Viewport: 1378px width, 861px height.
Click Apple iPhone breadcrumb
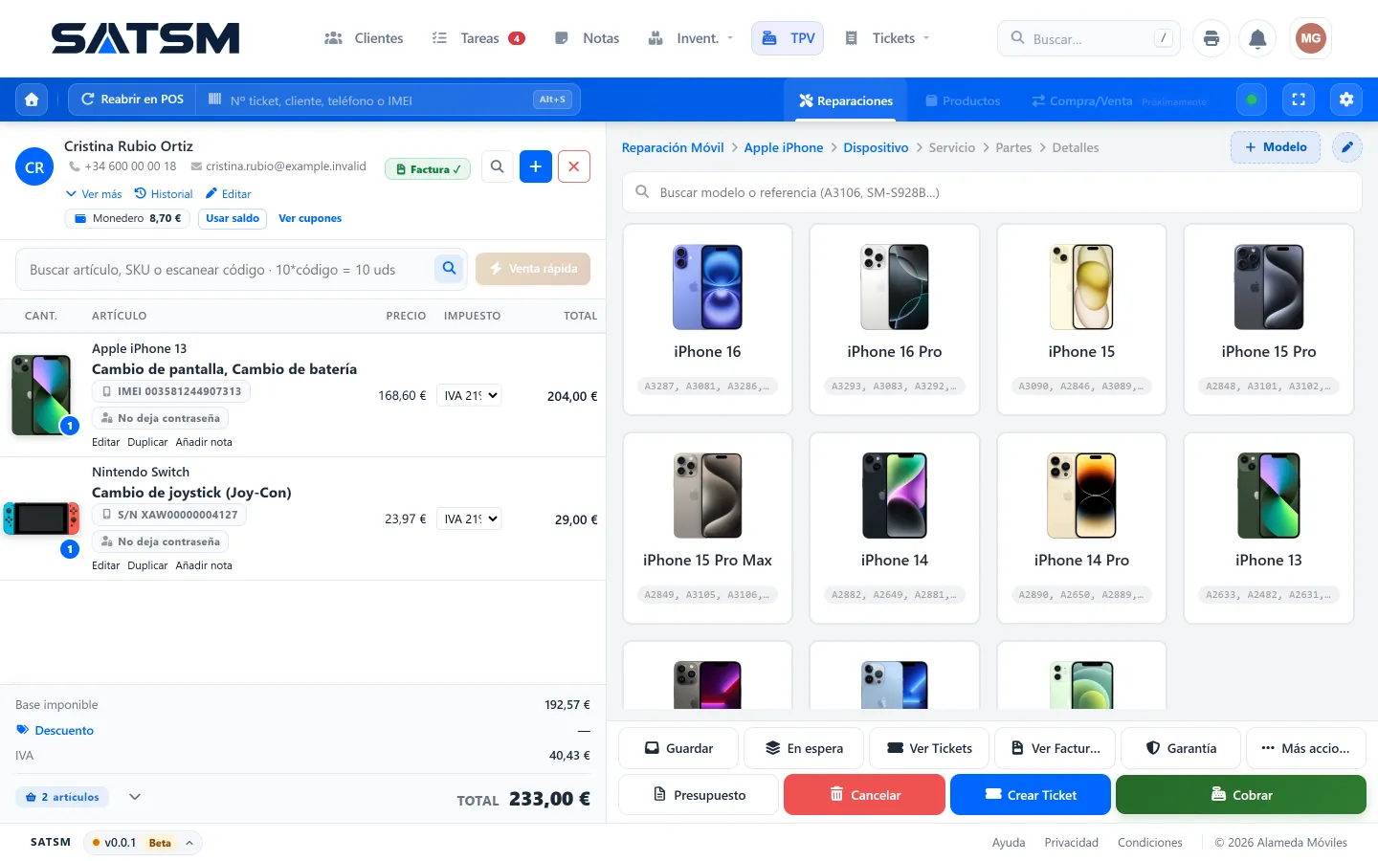(784, 147)
